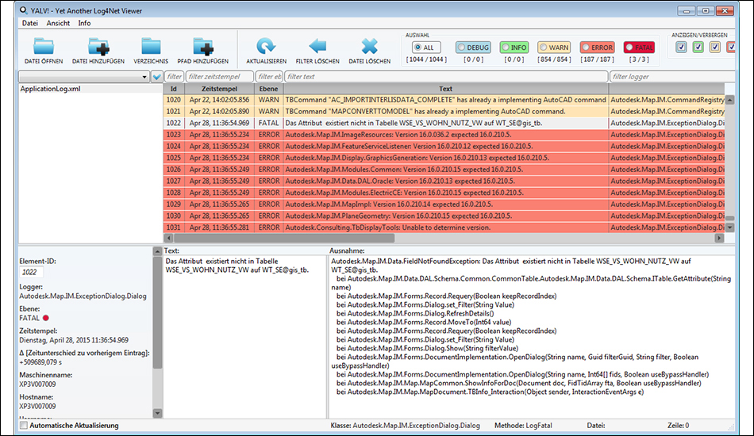Add a file via Datei Hinzufügen
754x436 pixels.
[98, 51]
